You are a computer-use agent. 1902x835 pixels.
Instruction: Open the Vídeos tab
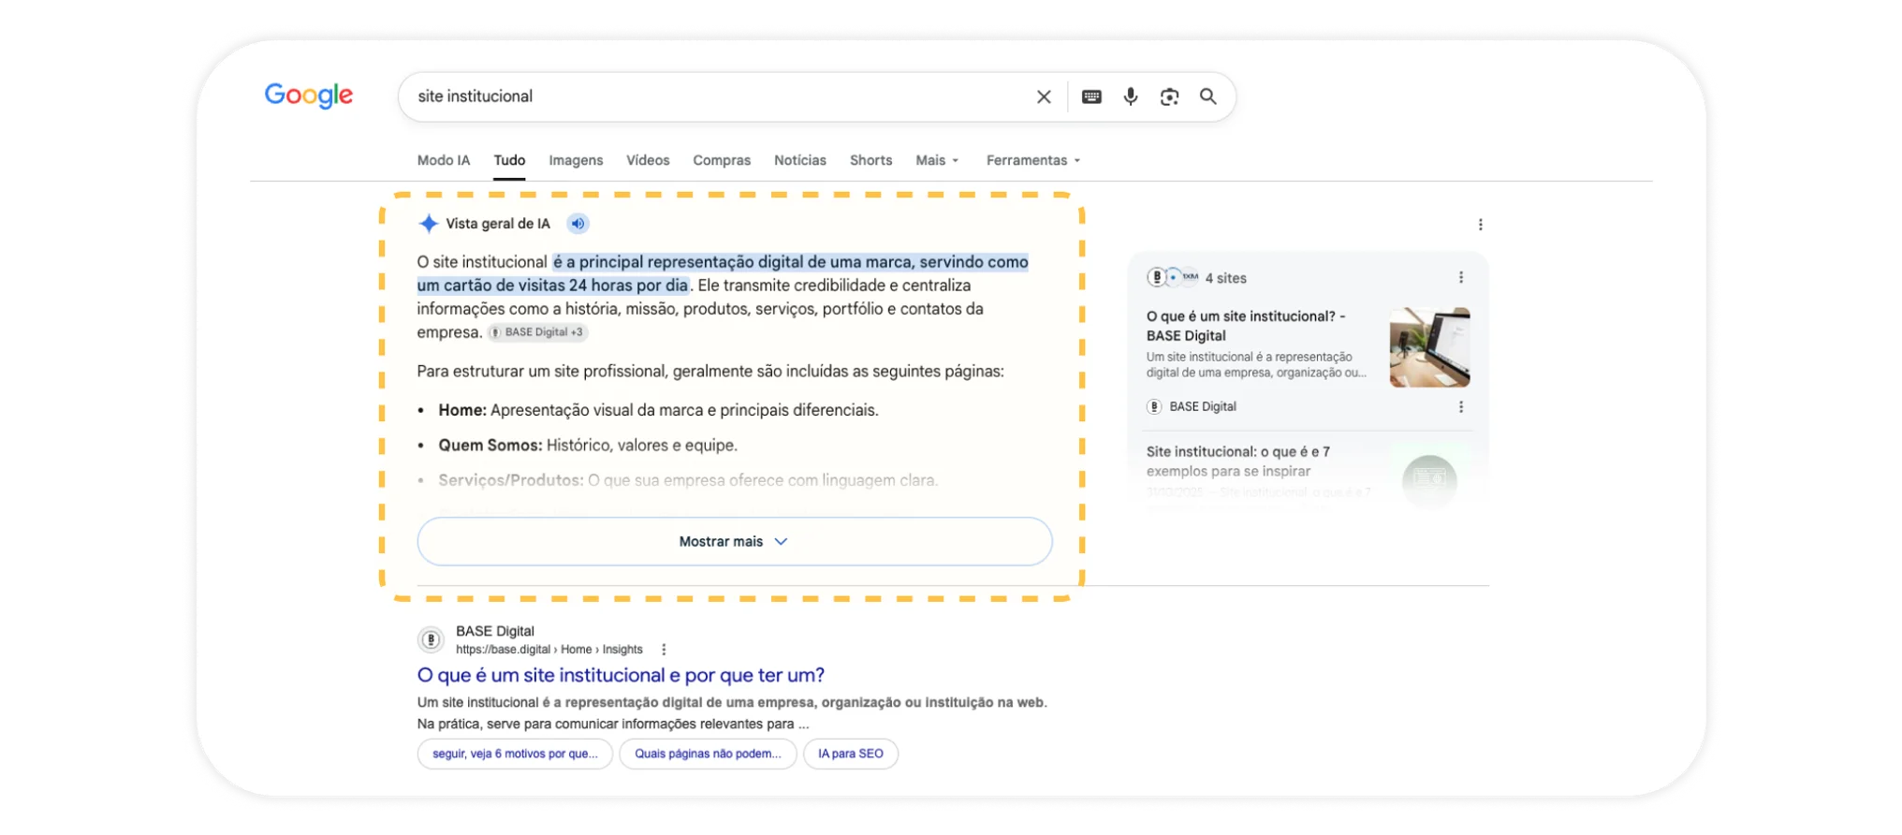click(x=648, y=160)
